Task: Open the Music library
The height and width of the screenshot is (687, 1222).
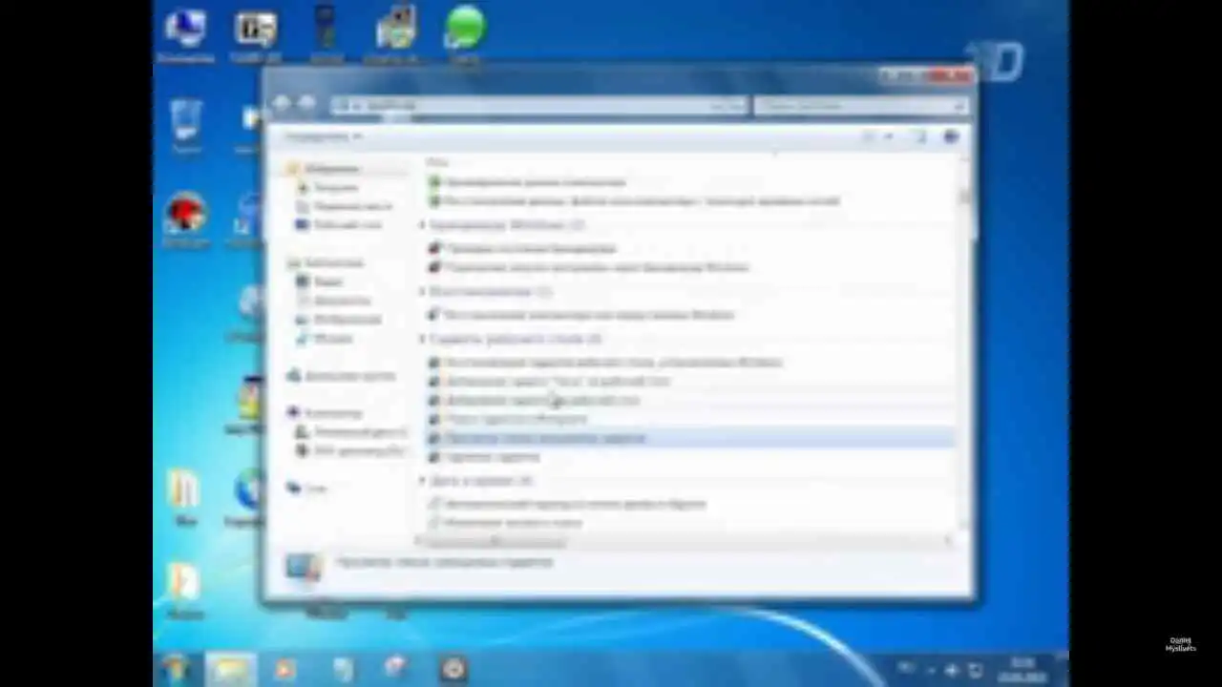Action: click(x=325, y=339)
